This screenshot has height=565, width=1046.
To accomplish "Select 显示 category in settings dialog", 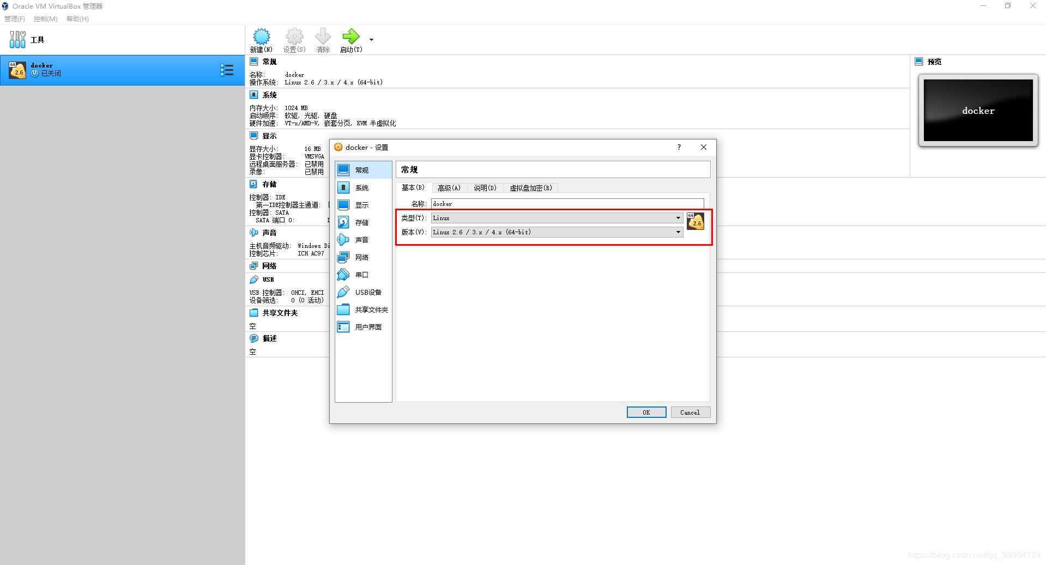I will pyautogui.click(x=363, y=205).
